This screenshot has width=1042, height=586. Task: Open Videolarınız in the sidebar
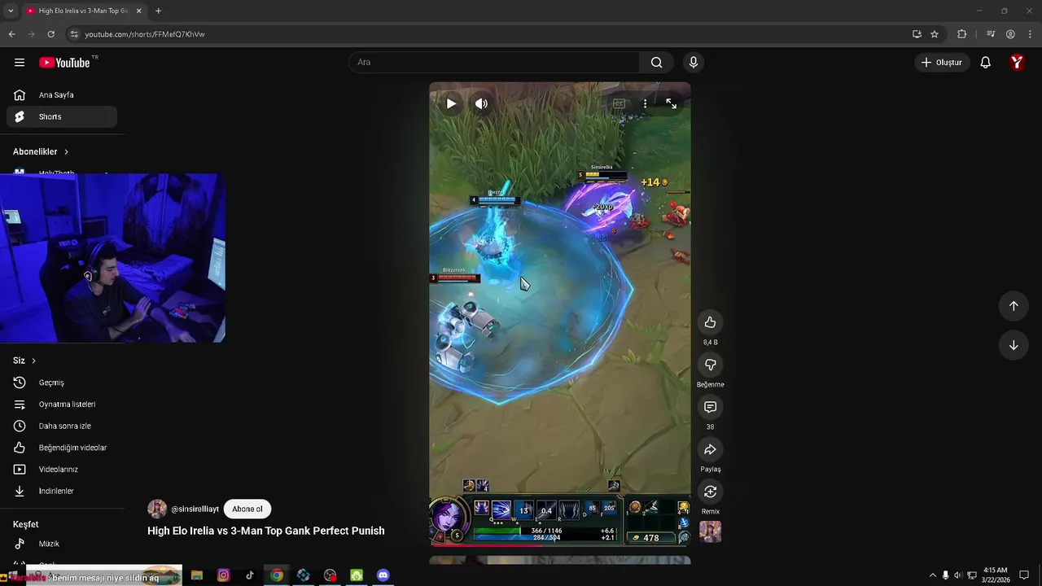click(62, 470)
